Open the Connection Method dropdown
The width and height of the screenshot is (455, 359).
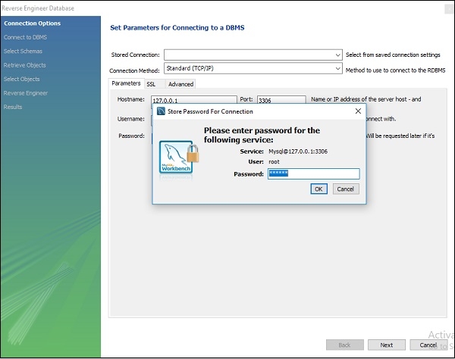click(253, 68)
